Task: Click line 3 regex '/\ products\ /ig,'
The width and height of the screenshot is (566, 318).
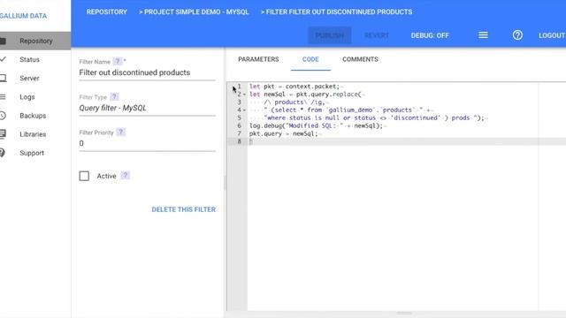Action: point(294,102)
